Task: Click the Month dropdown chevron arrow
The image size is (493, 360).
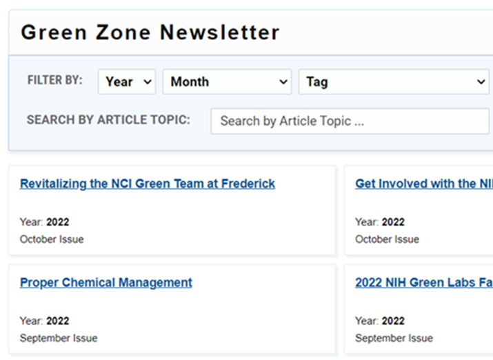Action: [283, 82]
